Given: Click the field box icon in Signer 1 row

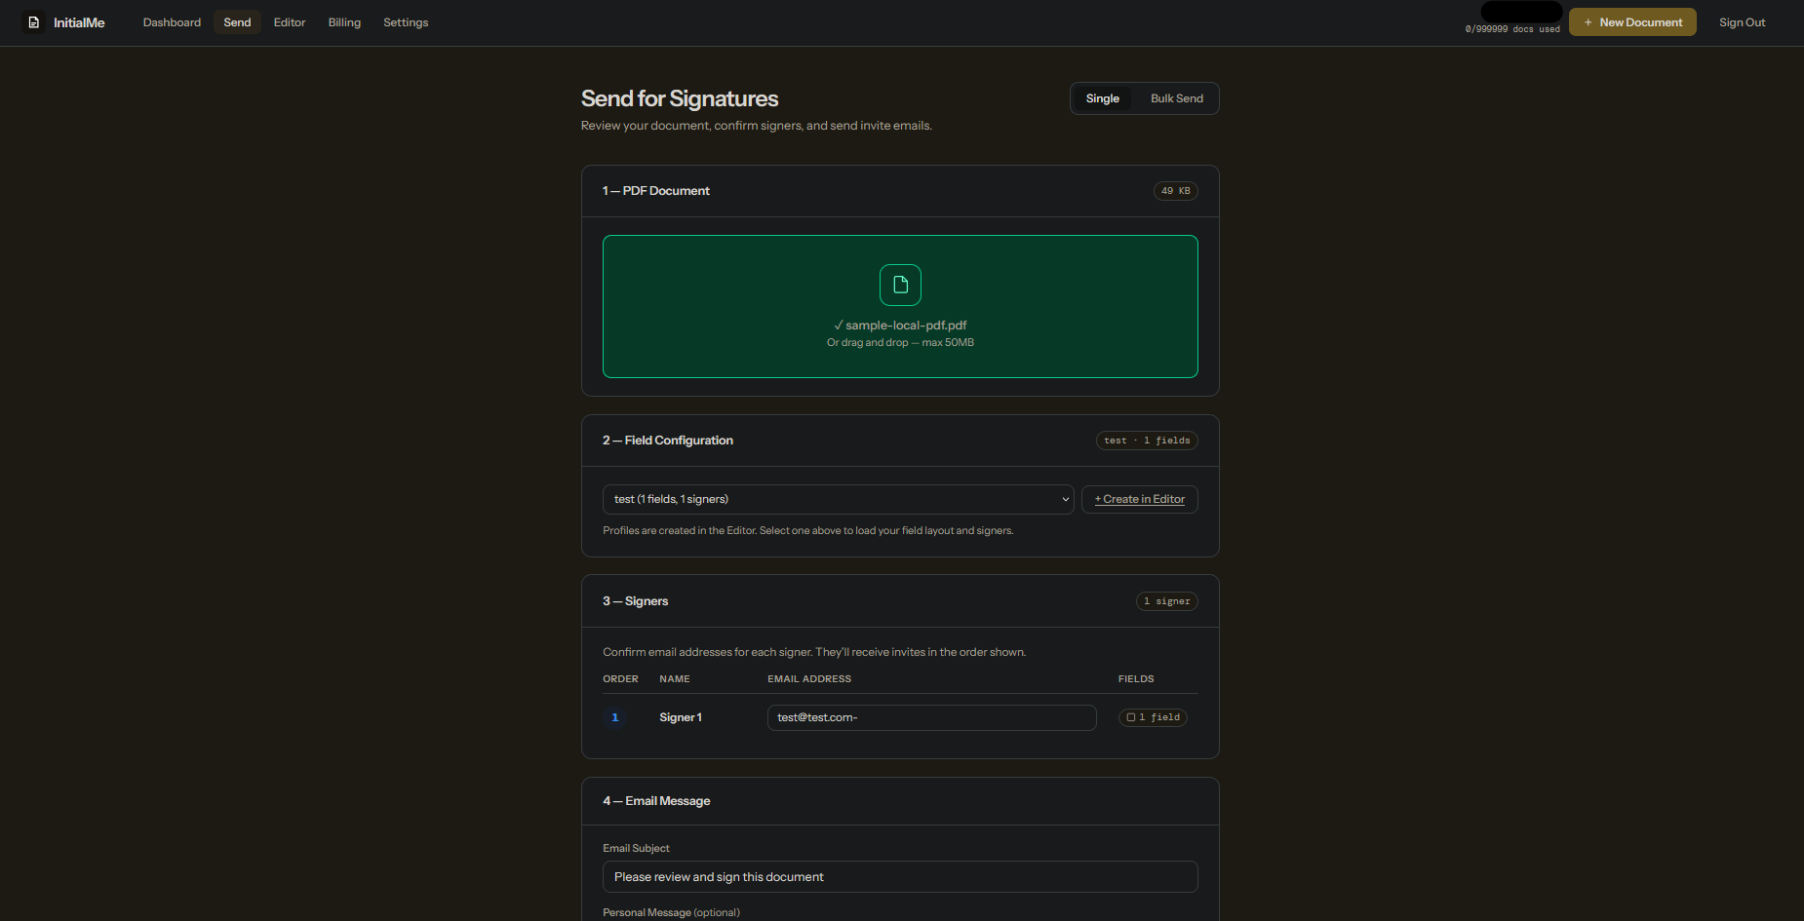Looking at the screenshot, I should pyautogui.click(x=1131, y=717).
